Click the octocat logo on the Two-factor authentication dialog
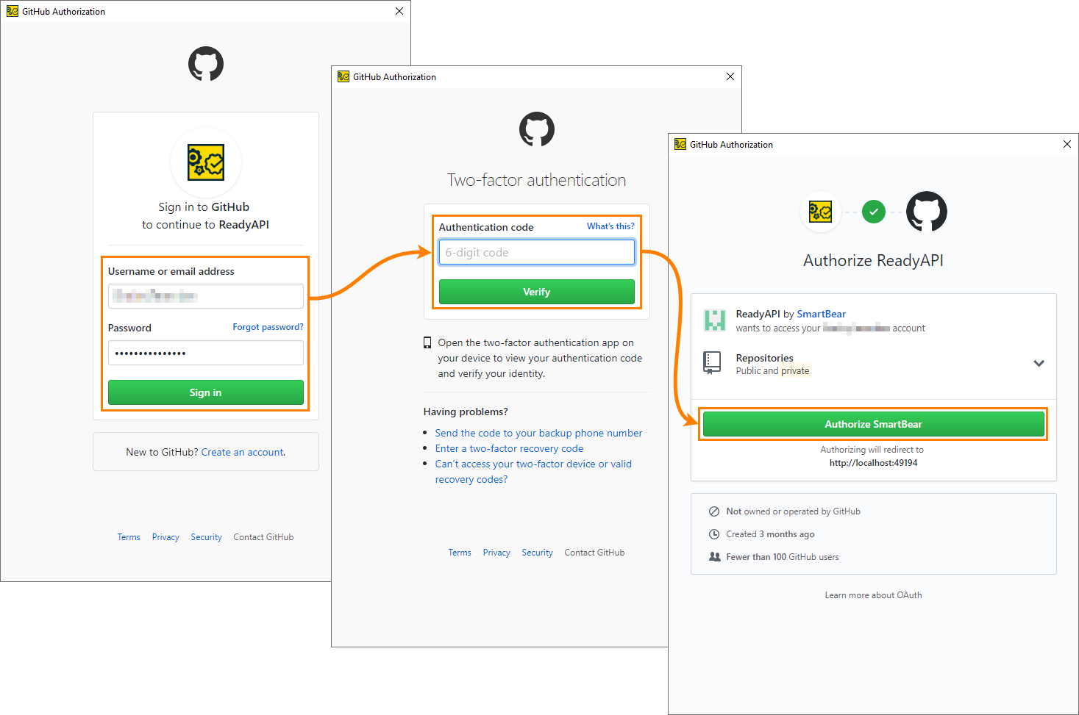Viewport: 1079px width, 715px height. (536, 129)
